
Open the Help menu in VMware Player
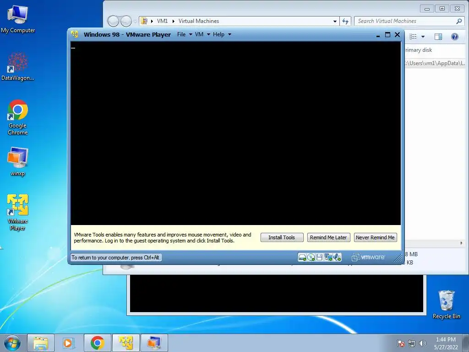(x=218, y=34)
